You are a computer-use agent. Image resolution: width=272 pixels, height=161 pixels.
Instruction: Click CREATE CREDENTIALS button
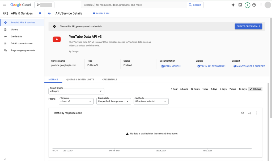point(248,26)
